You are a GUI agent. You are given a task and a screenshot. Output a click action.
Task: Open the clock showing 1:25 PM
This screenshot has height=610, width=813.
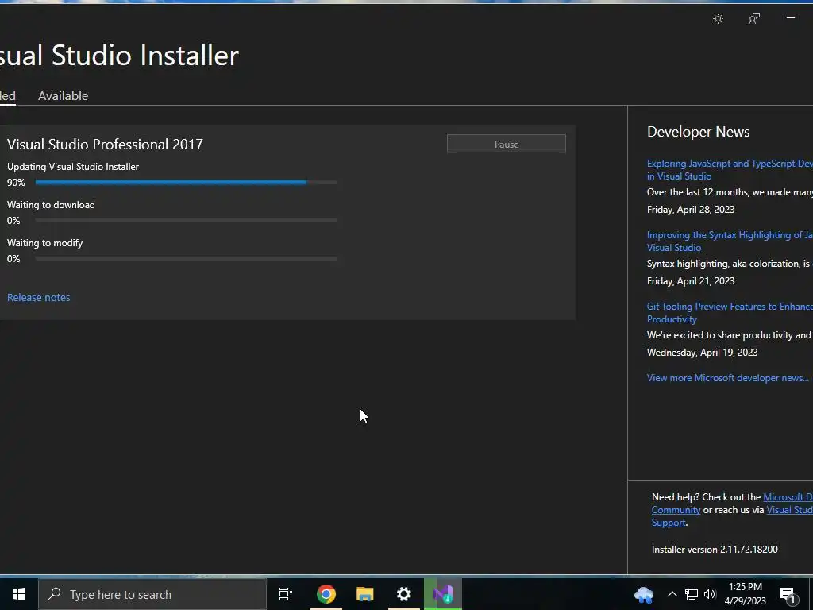coord(745,594)
